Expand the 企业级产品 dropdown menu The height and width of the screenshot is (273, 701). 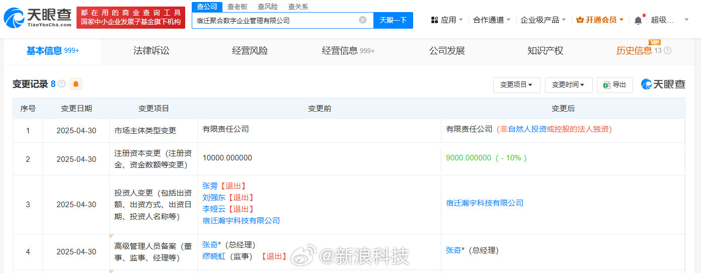point(543,20)
